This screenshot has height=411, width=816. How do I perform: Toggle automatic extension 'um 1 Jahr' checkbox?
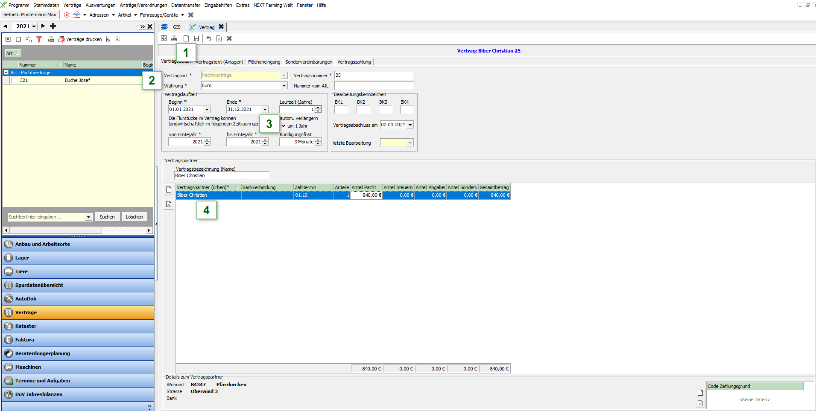pos(284,126)
